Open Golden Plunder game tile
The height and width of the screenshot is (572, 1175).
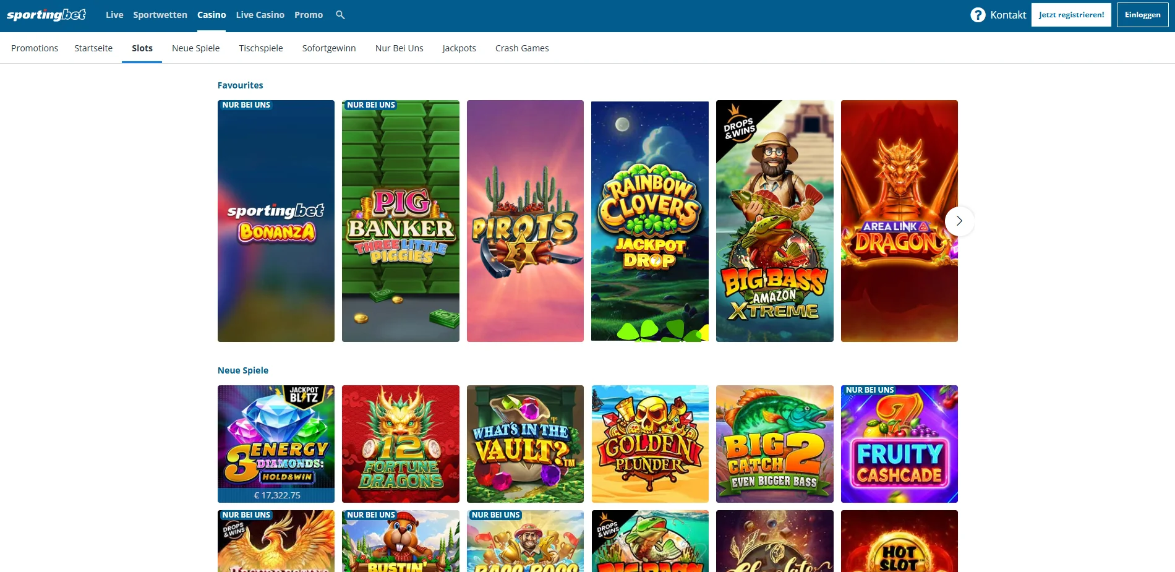650,444
